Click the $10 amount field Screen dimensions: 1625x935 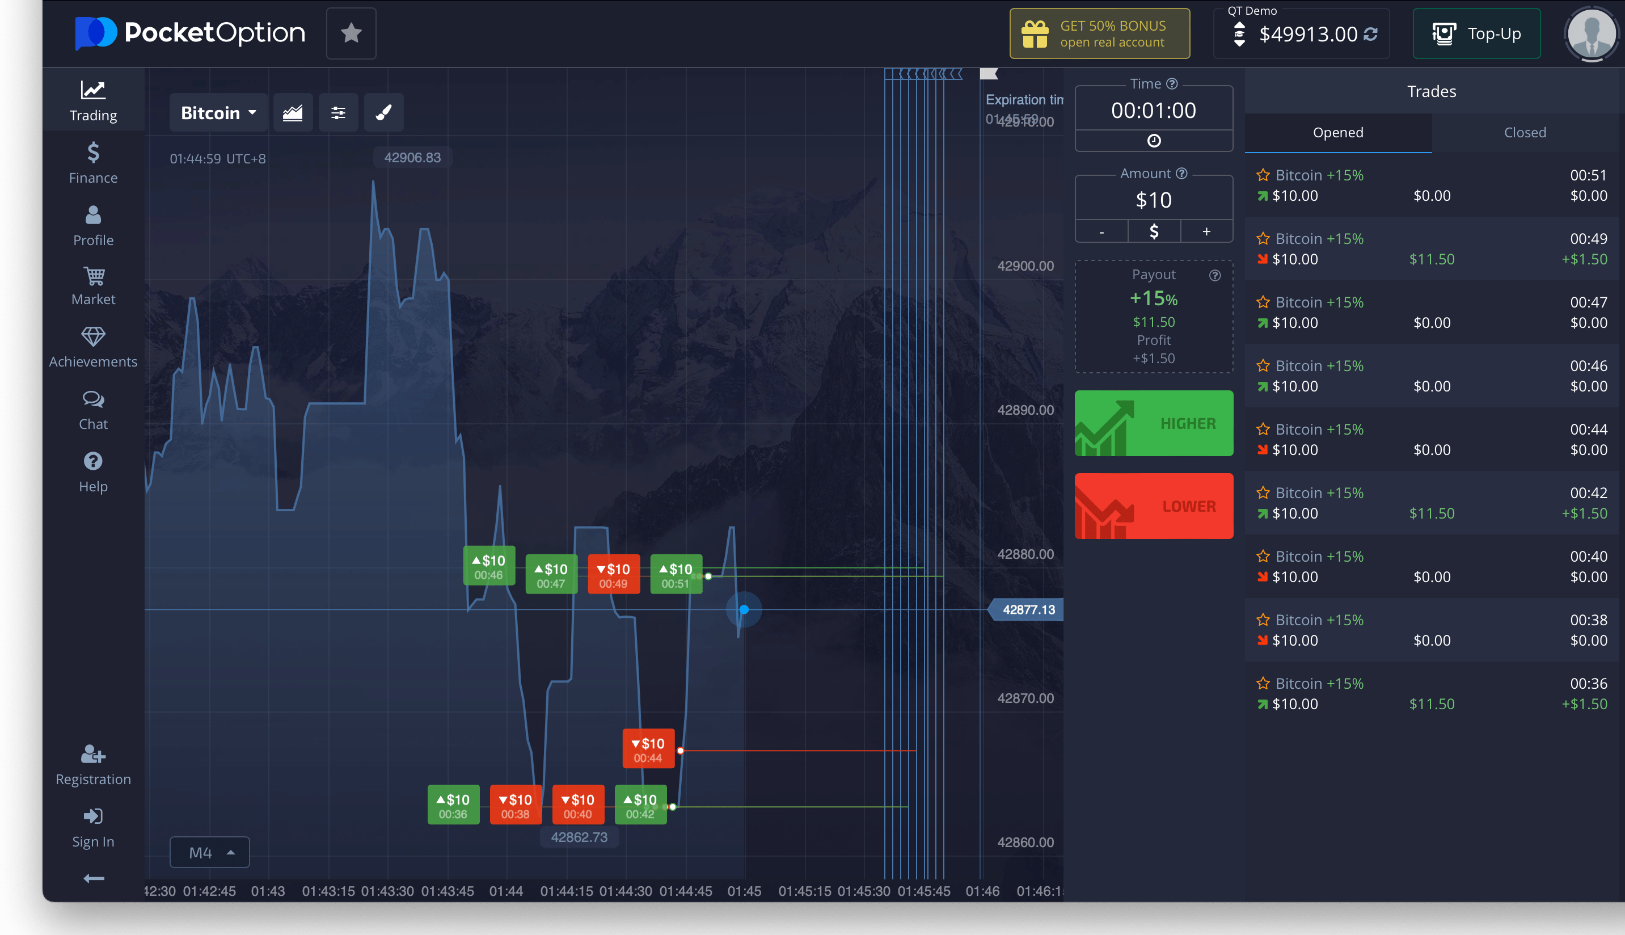1153,200
